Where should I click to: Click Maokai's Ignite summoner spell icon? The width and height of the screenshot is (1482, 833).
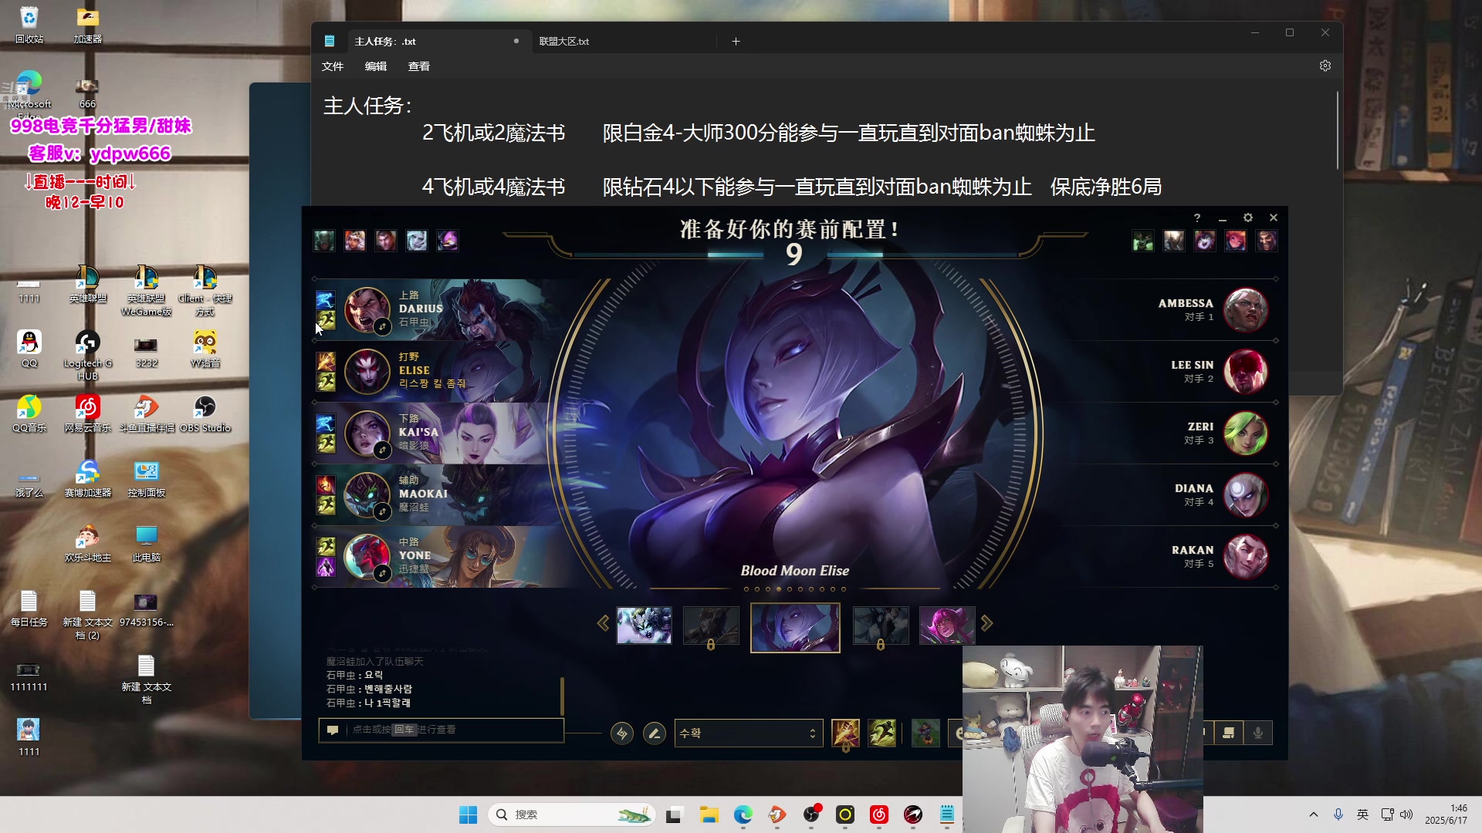point(325,484)
